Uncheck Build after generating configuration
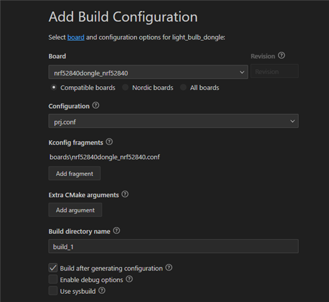The height and width of the screenshot is (302, 329). tap(53, 268)
